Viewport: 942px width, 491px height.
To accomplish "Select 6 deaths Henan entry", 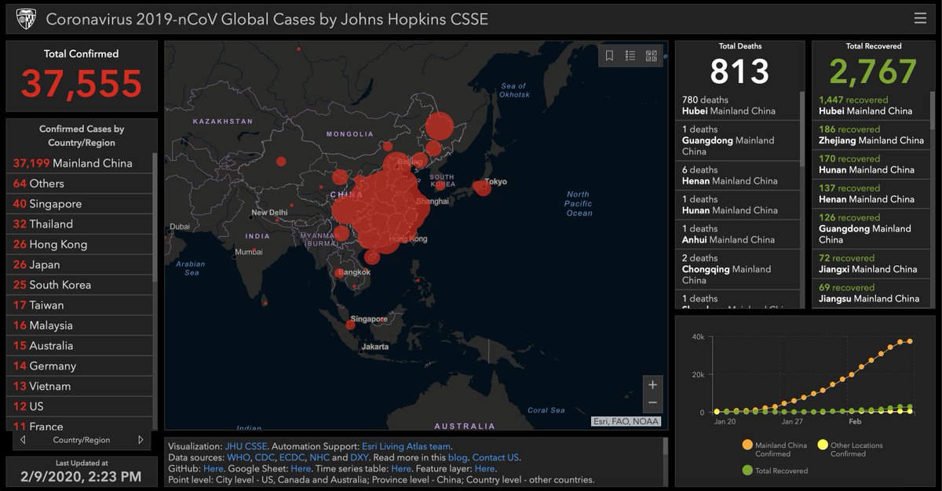I will (x=738, y=176).
